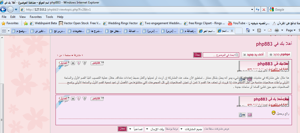Click the Print icon in command bar
The height and width of the screenshot is (133, 300).
coord(277,30)
